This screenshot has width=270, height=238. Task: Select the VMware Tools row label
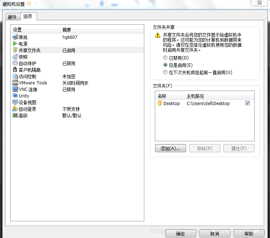(x=33, y=83)
